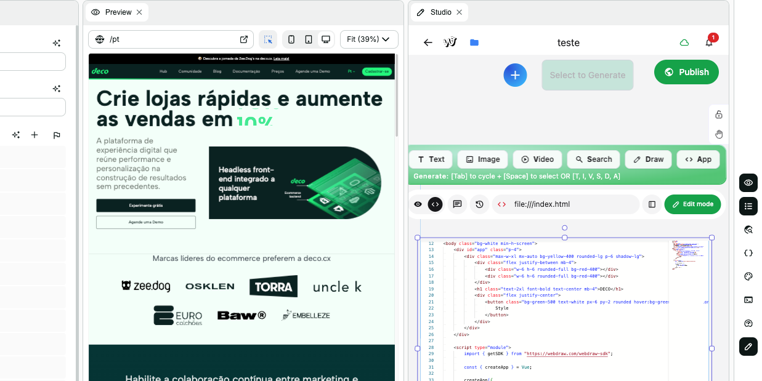
Task: Open the split view layout icon
Action: click(652, 204)
